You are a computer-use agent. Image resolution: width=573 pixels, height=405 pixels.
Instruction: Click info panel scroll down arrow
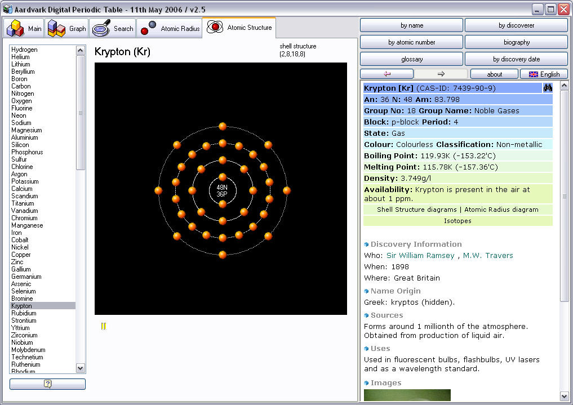564,396
